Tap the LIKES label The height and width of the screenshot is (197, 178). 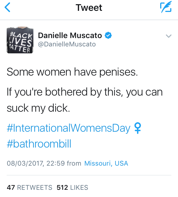coord(79,188)
